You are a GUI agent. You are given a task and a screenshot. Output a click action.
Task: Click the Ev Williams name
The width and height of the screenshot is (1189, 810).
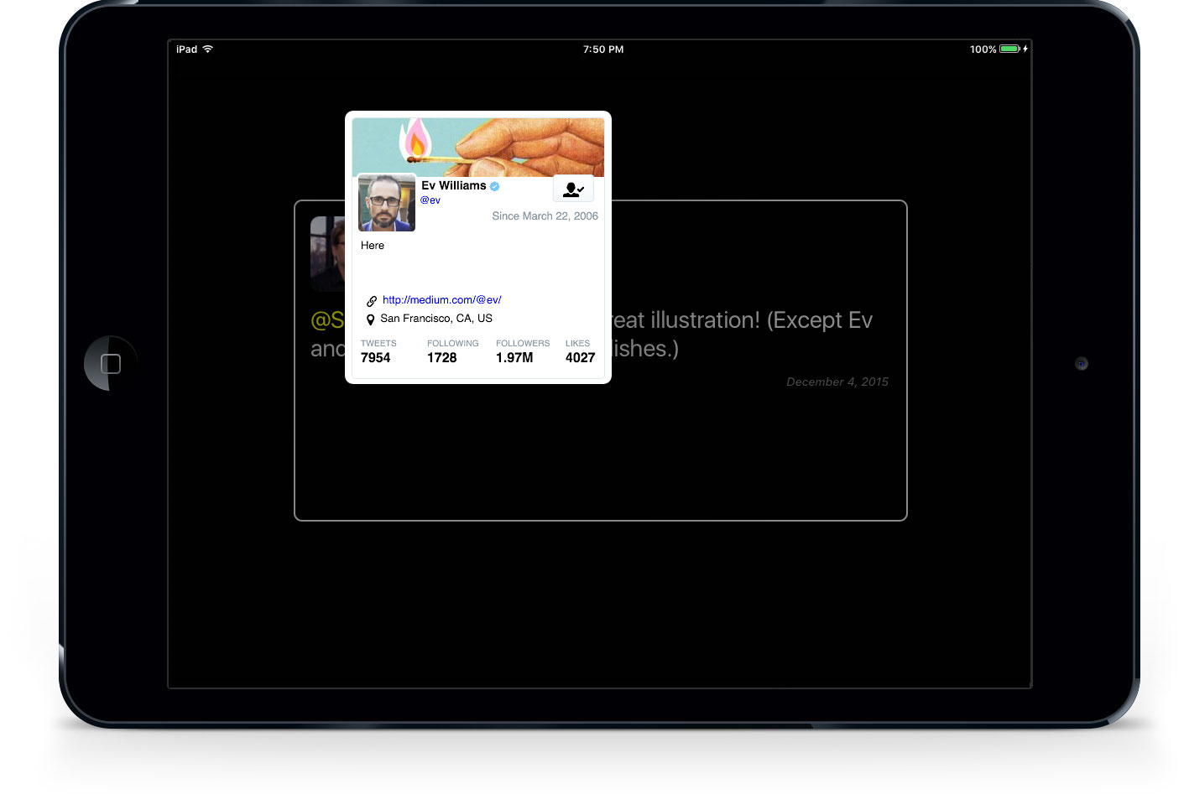(x=453, y=186)
